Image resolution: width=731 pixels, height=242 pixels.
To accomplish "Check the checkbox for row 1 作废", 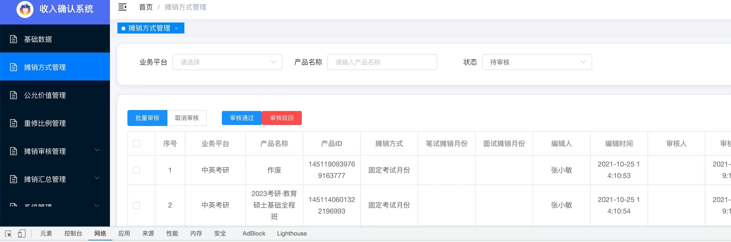I will (x=136, y=170).
